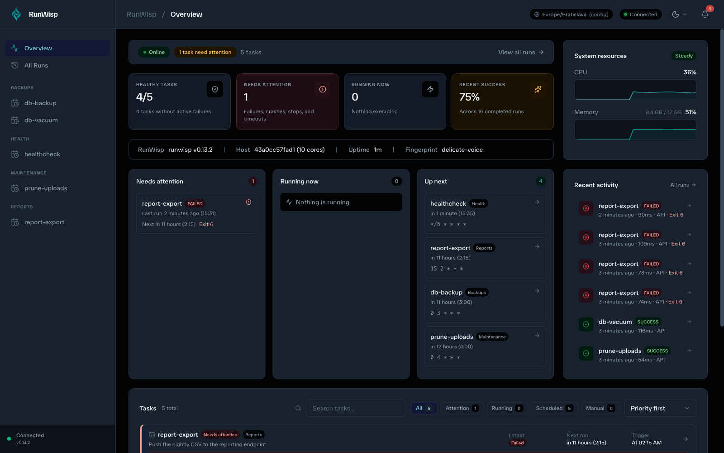Image resolution: width=724 pixels, height=453 pixels.
Task: Click the page vertical scrollbar
Action: [x=722, y=178]
